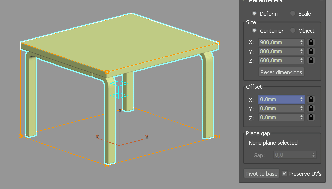Viewport: 332px width, 189px height.
Task: Adjust the Gap spinner arrows
Action: click(314, 155)
